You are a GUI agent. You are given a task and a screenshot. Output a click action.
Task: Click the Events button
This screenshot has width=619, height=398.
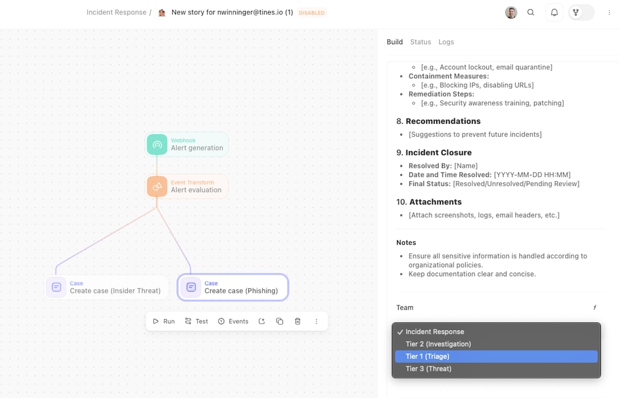pos(233,321)
